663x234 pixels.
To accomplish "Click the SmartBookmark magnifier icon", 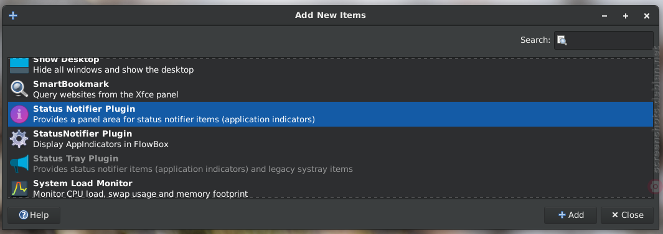I will [x=19, y=89].
